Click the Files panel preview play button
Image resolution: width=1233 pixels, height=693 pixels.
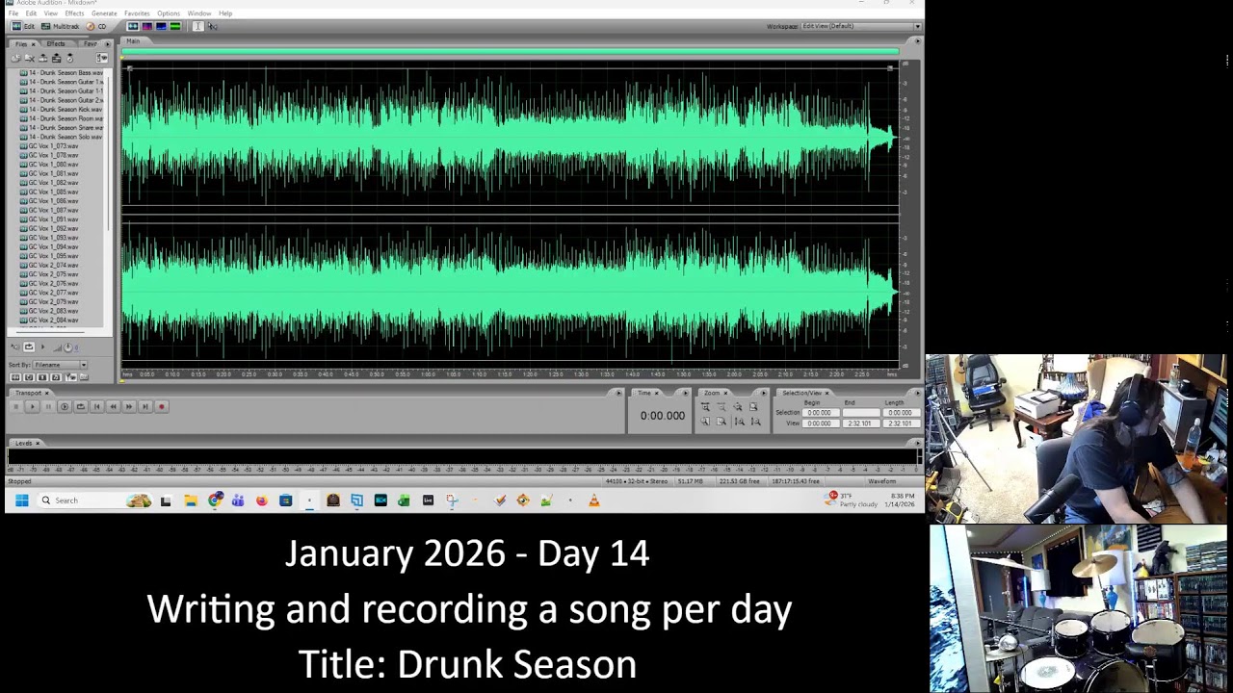pyautogui.click(x=42, y=346)
